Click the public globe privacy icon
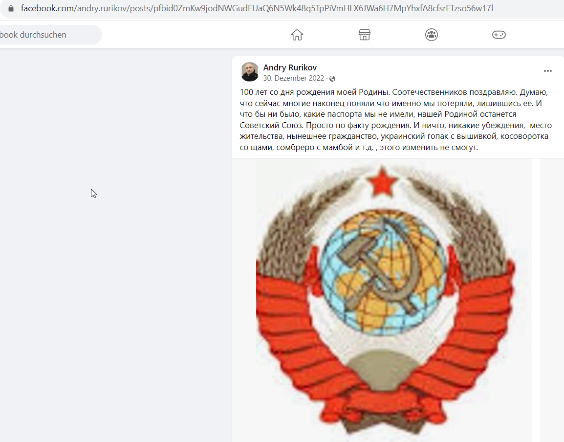 tap(332, 78)
